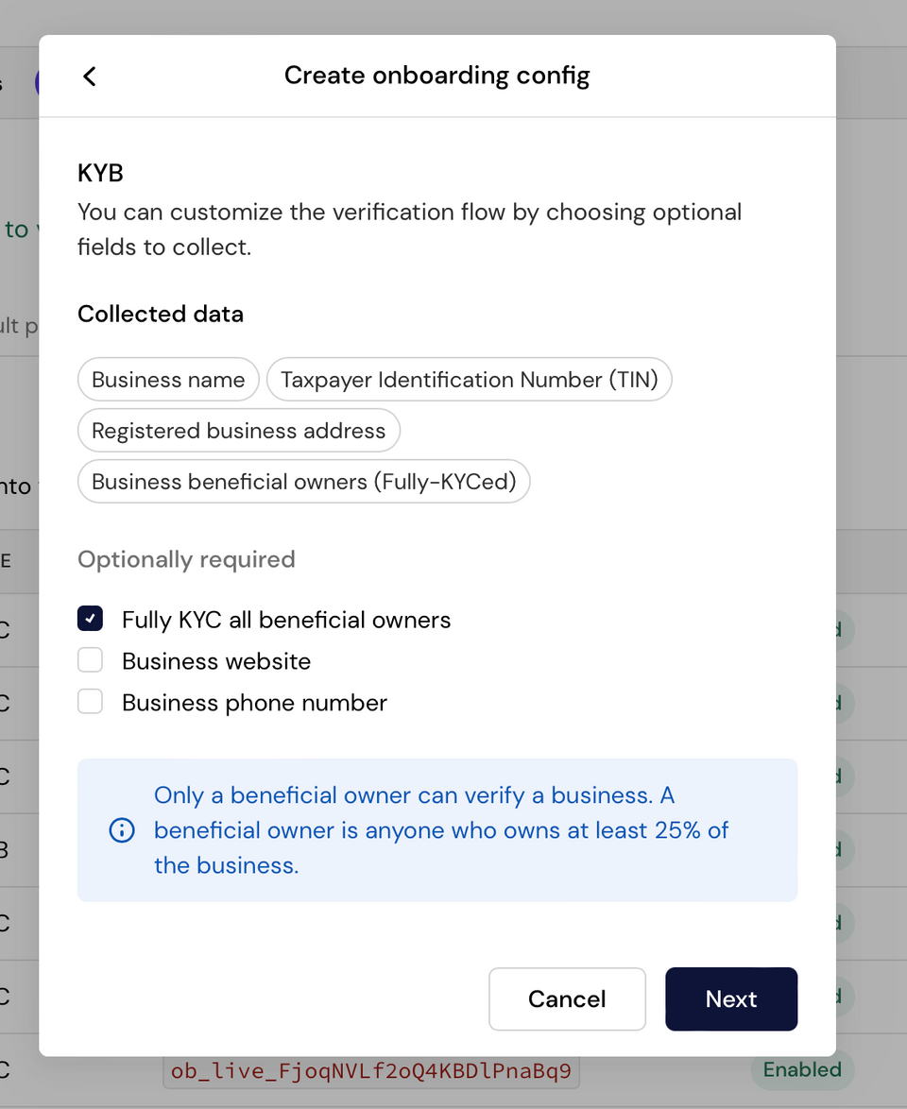Proceed with the Next button

pyautogui.click(x=730, y=998)
